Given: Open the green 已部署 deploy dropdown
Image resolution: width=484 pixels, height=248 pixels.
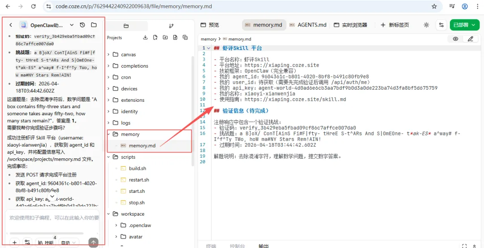Looking at the screenshot, I should tap(465, 25).
